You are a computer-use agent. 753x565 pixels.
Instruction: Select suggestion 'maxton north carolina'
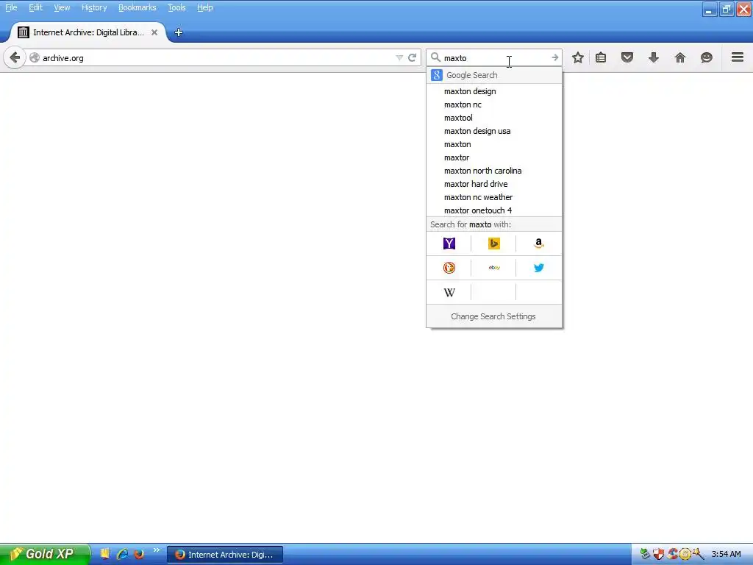pyautogui.click(x=494, y=171)
